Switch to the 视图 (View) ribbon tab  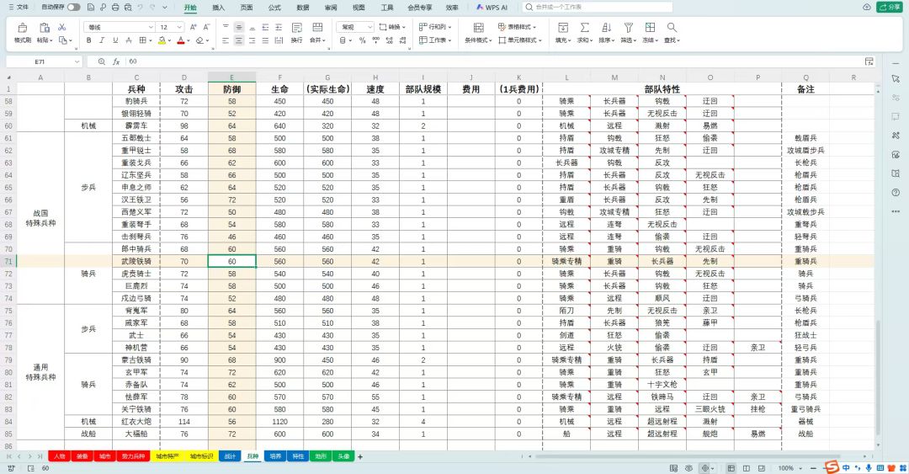point(359,8)
